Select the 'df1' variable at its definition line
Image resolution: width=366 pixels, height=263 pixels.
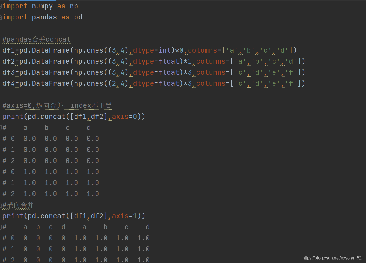pos(9,50)
